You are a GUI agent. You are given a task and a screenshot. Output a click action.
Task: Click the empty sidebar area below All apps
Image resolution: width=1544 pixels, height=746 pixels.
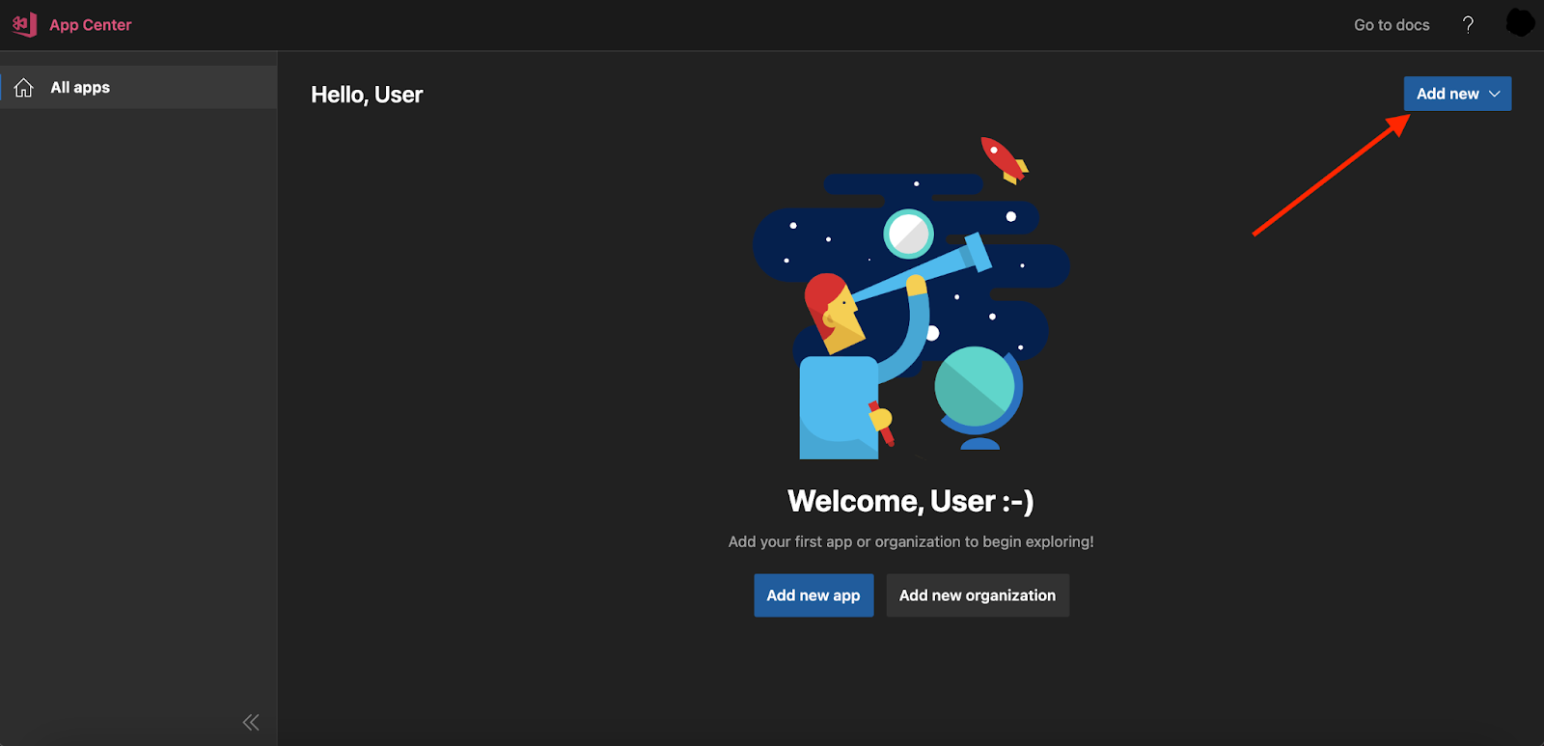point(139,405)
